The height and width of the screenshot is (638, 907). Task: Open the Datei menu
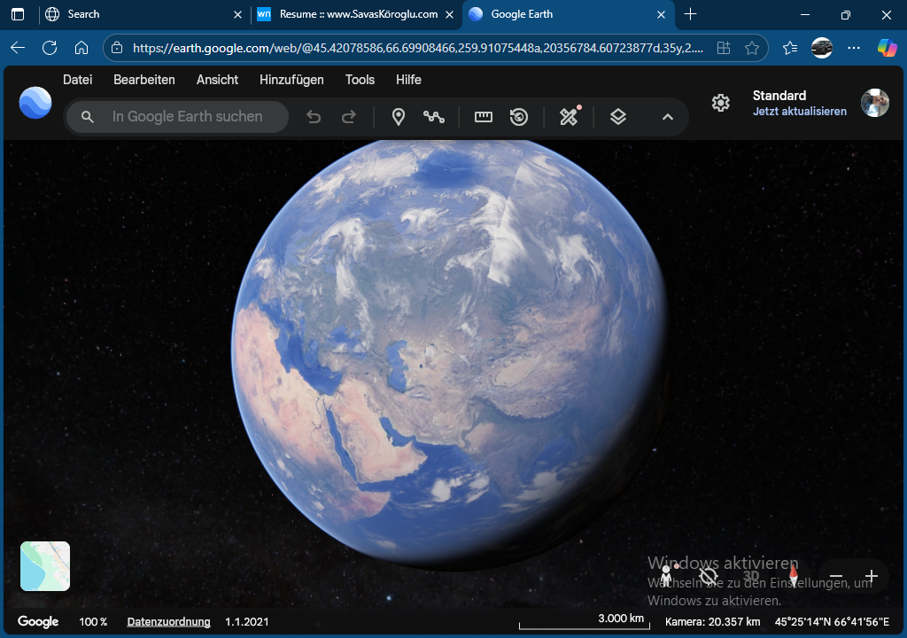[78, 80]
